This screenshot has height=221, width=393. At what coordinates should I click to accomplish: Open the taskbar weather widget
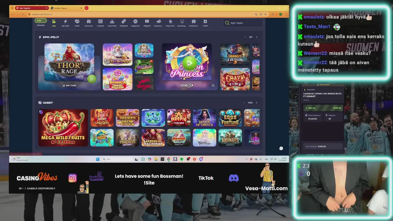(x=20, y=159)
